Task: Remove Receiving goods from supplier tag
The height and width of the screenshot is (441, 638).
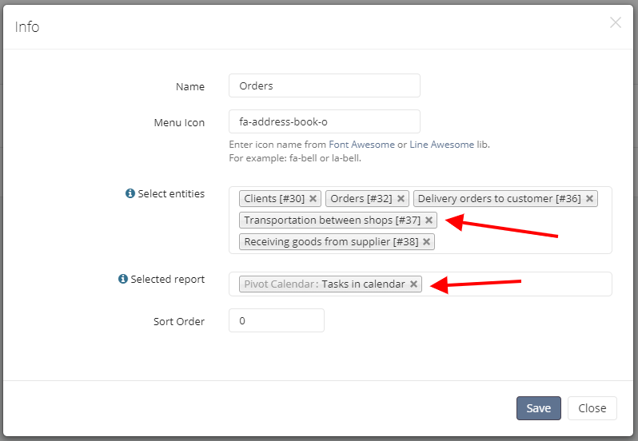Action: pyautogui.click(x=426, y=242)
